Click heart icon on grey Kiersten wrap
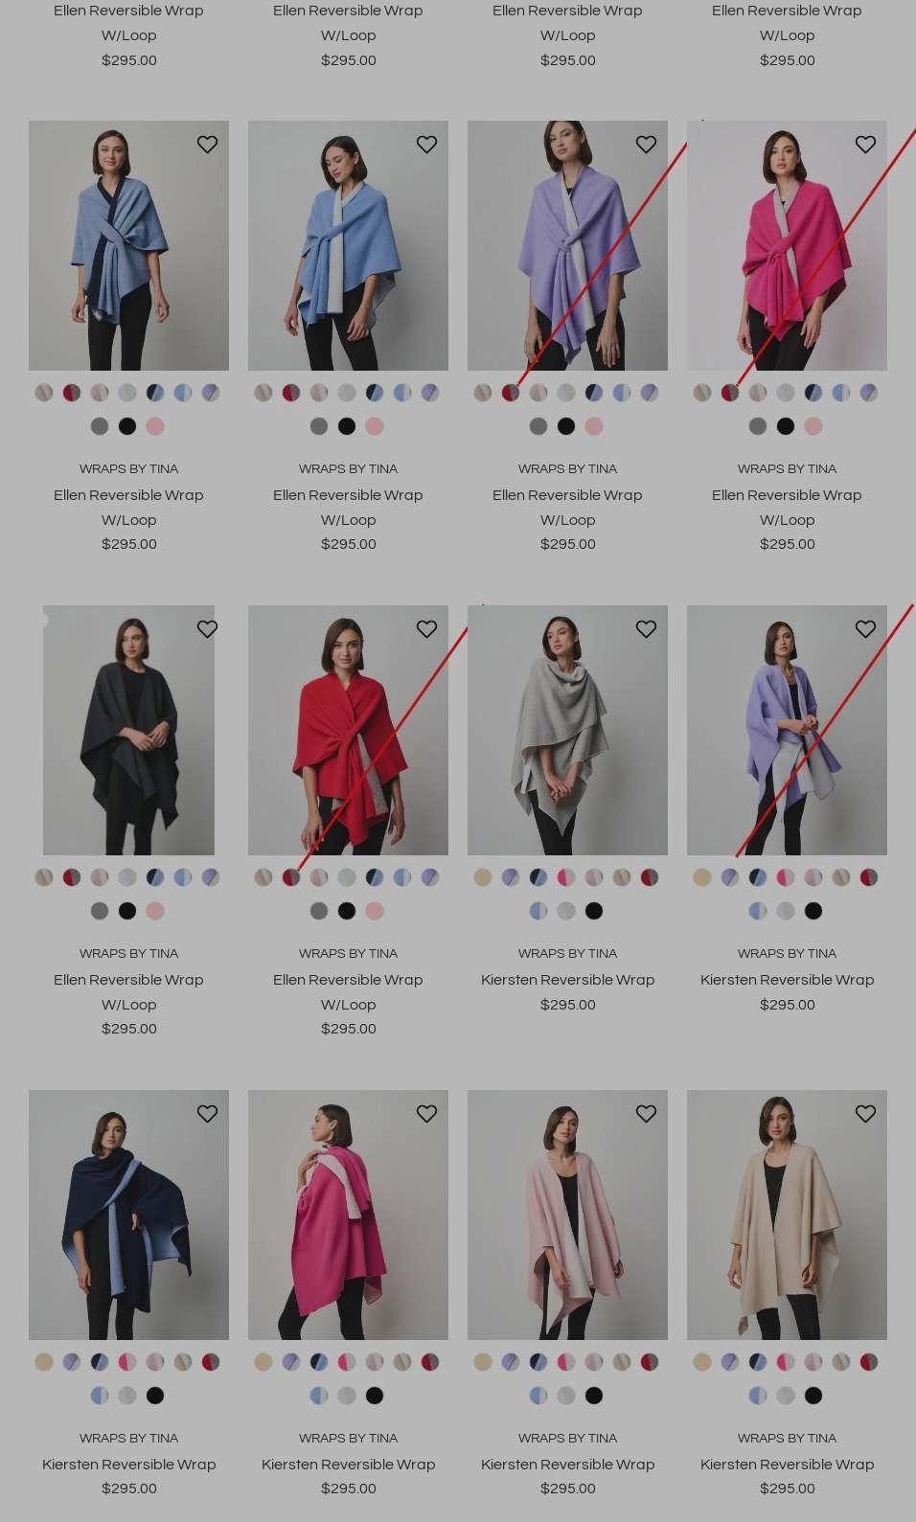Viewport: 916px width, 1522px height. (x=646, y=629)
